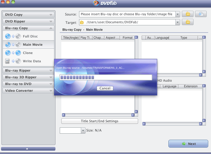Click subtitle list scroll down arrow

click(204, 120)
